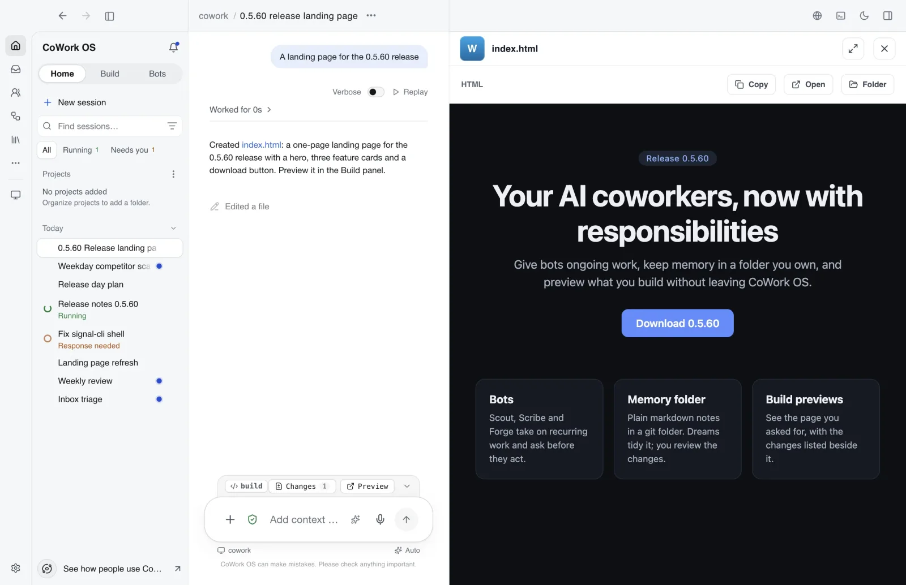Click the Open button for index.html
The height and width of the screenshot is (585, 906).
click(808, 84)
